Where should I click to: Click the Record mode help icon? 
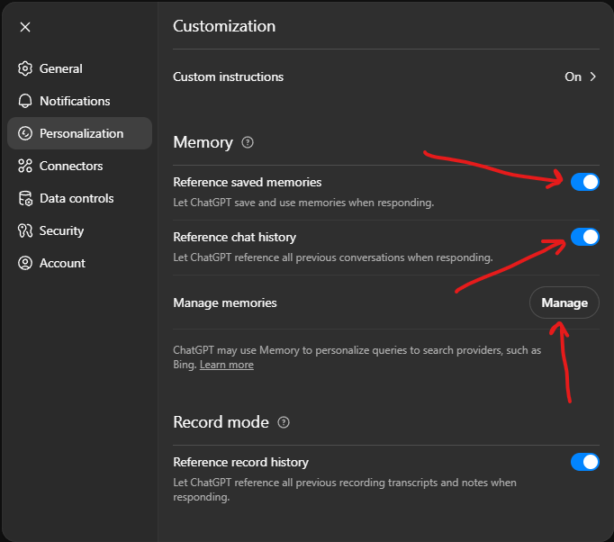(284, 422)
